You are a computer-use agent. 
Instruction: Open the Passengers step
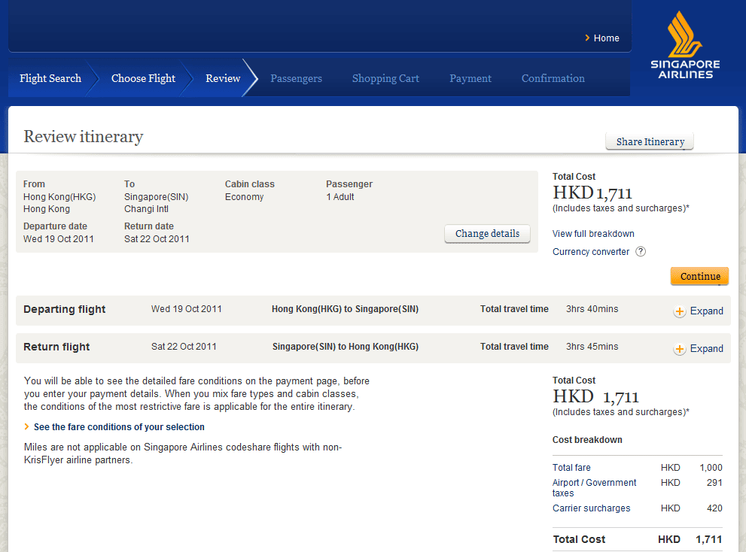tap(296, 78)
